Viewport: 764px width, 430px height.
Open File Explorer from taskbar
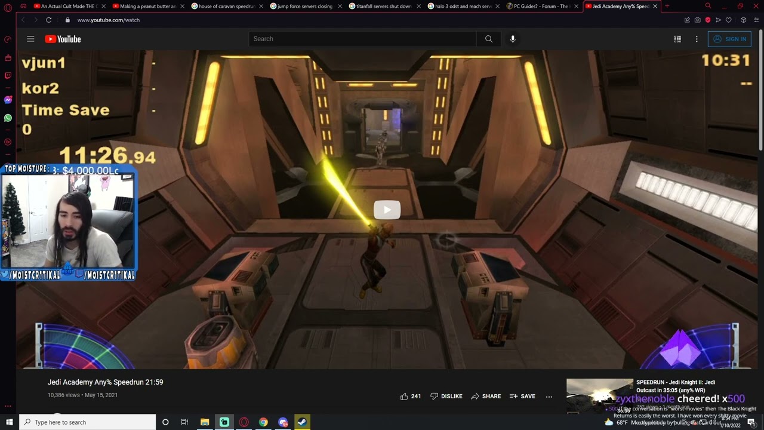tap(205, 422)
